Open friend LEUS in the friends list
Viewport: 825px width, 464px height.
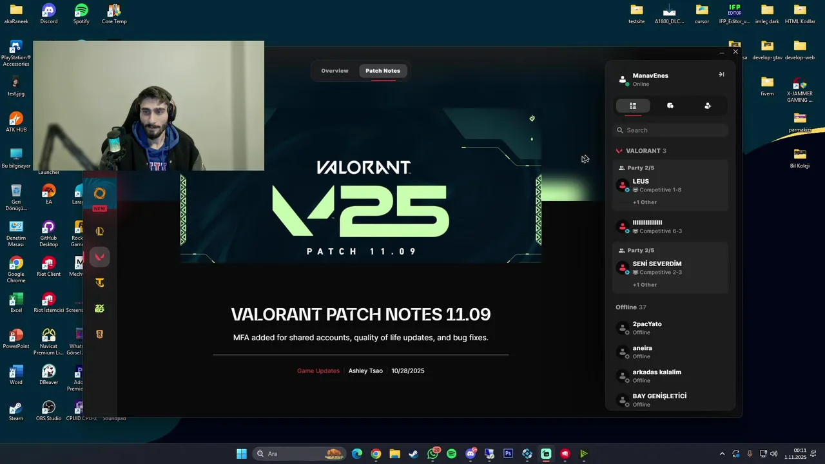click(x=670, y=186)
